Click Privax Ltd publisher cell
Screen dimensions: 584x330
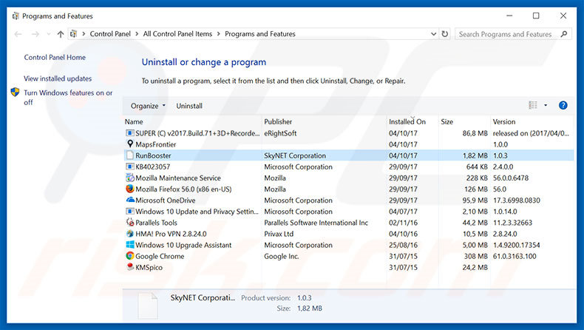[x=279, y=234]
